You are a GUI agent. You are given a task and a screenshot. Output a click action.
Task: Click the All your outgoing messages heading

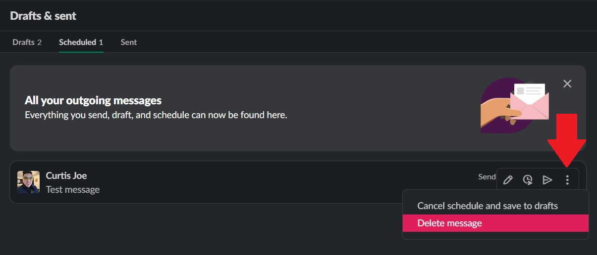click(93, 101)
